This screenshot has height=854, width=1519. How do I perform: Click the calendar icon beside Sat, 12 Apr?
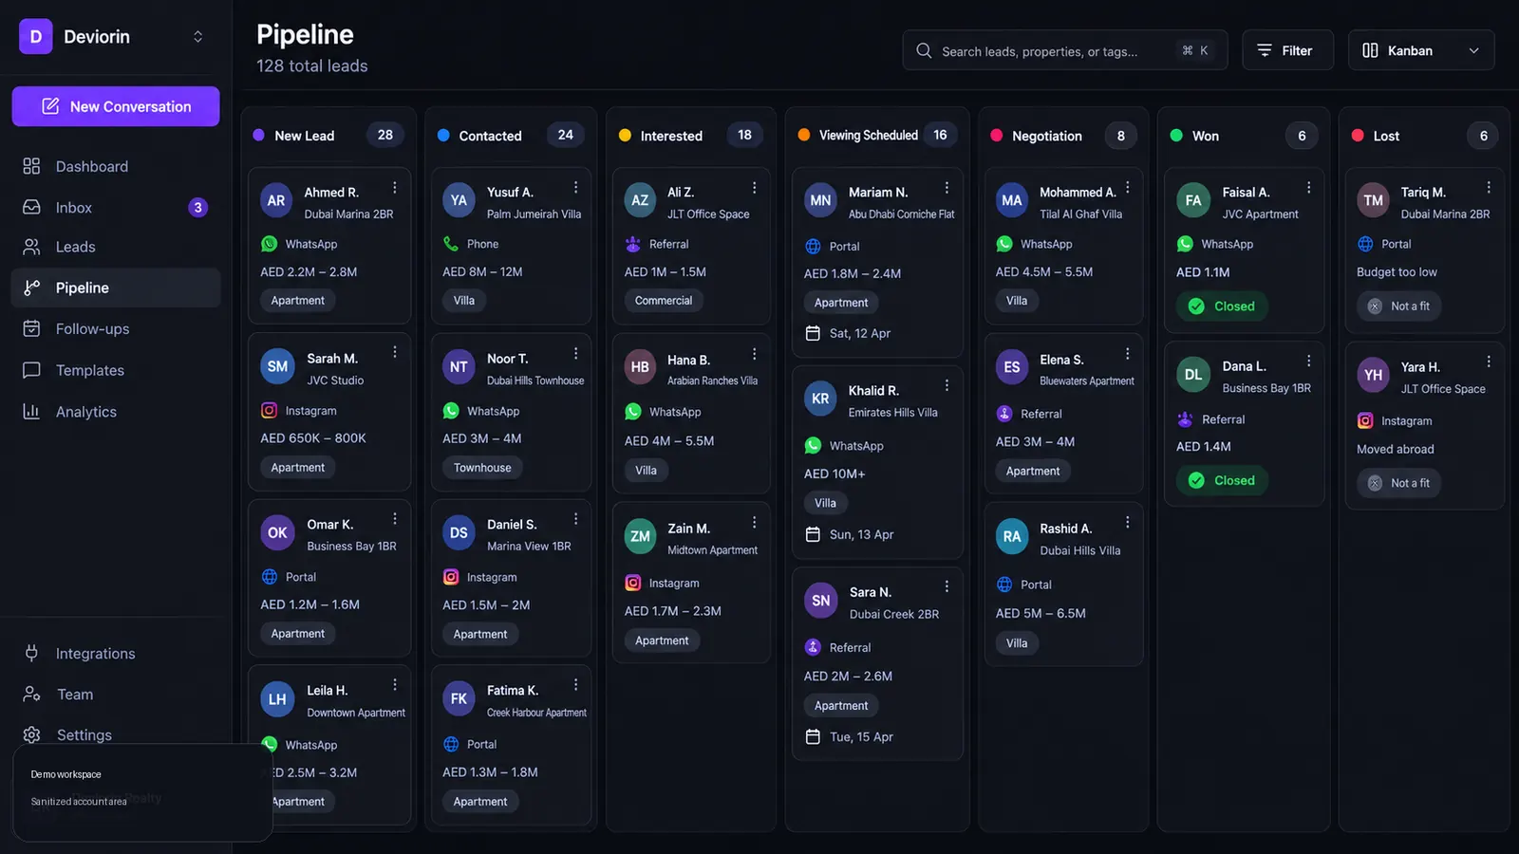point(813,333)
